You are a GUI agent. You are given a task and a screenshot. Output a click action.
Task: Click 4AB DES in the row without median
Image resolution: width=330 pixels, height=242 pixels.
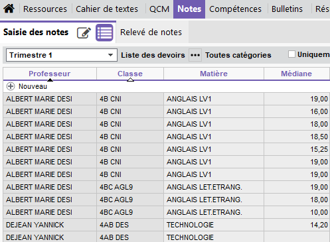(x=114, y=237)
